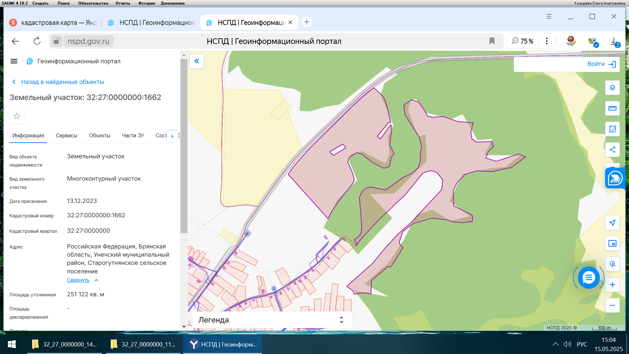Open browser downloads indicator

[x=615, y=42]
